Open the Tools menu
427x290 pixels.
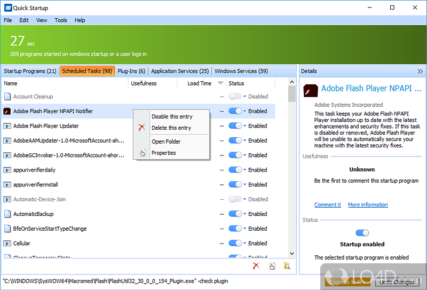pos(61,20)
